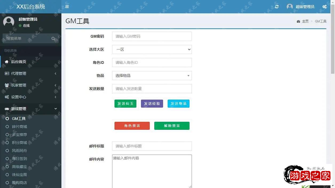Click the user avatar in top bar
Viewport: 335px width, 188px height.
[x=290, y=7]
